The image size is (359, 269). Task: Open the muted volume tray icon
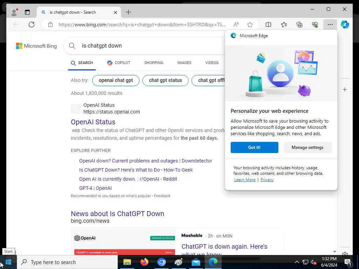click(x=313, y=262)
